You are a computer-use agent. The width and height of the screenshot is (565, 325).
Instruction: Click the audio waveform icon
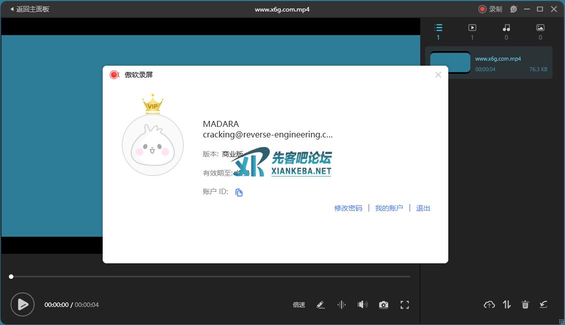[342, 305]
